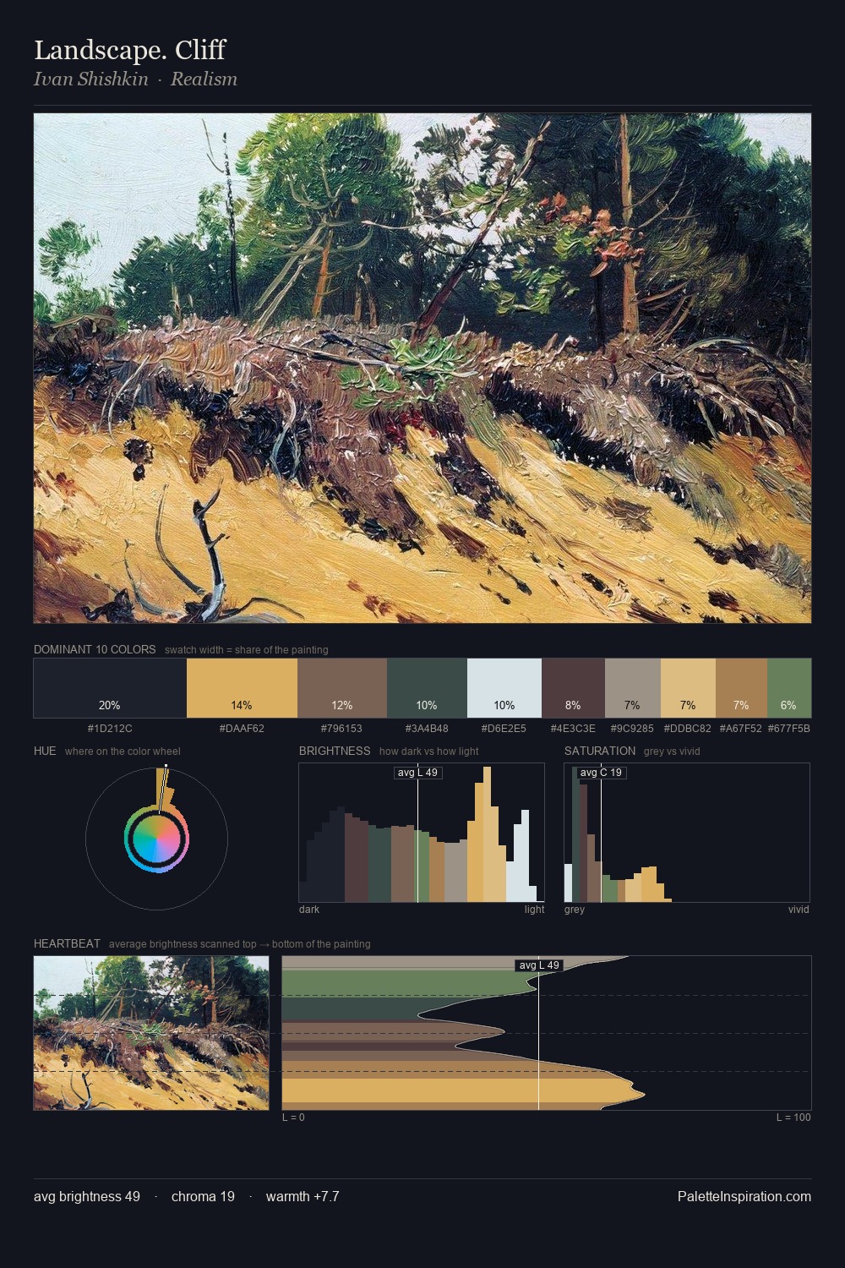Click 'warmth +7.7' in footer
This screenshot has height=1268, width=845.
coord(303,1196)
